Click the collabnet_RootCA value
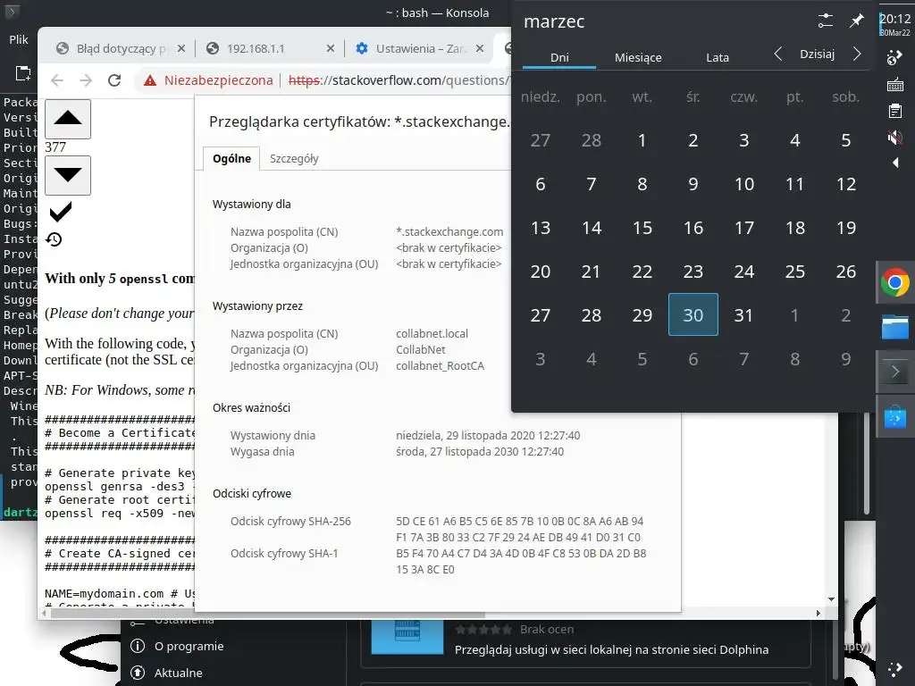915x686 pixels. click(x=440, y=365)
